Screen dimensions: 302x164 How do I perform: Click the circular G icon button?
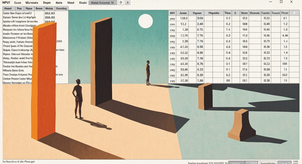tap(121, 2)
